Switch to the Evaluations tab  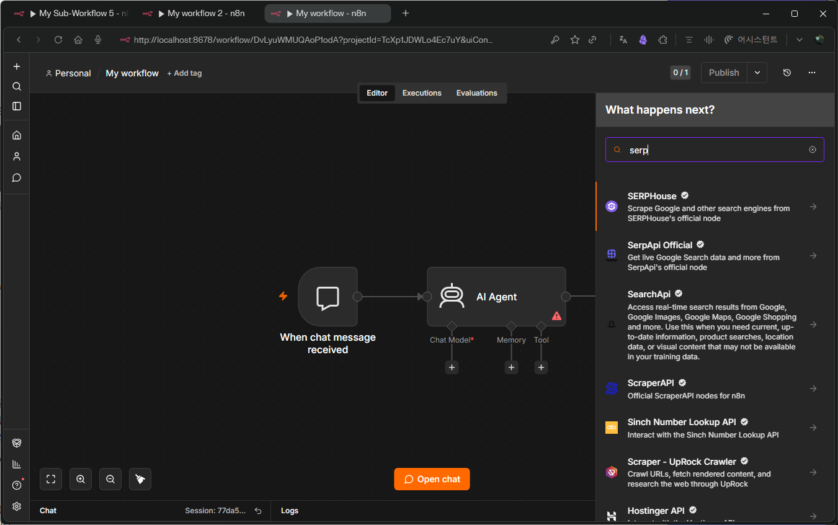click(x=477, y=93)
